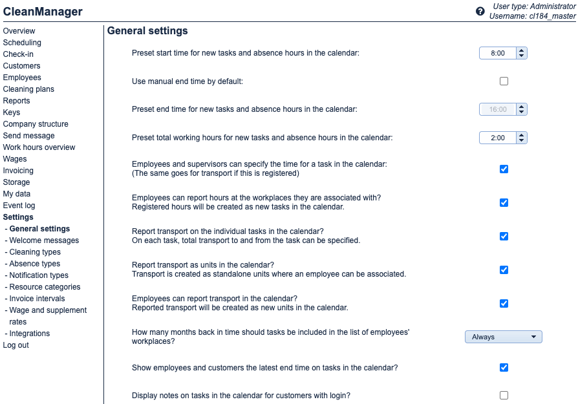Click the Log out link
This screenshot has height=404, width=578.
[16, 345]
